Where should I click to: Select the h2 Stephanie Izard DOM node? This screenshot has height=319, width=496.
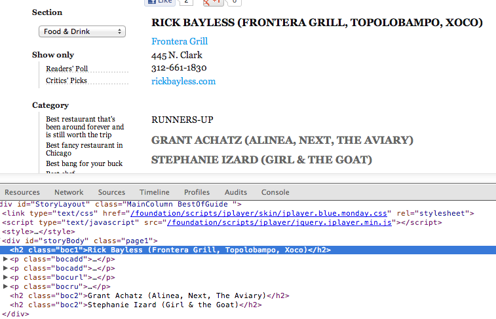tap(136, 305)
